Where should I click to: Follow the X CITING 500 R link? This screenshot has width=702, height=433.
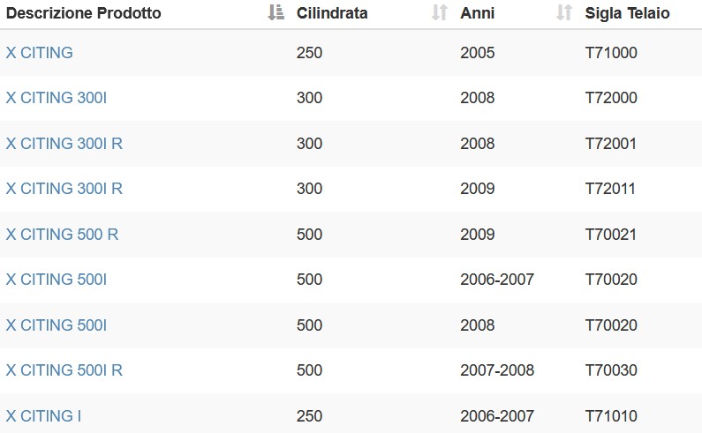pyautogui.click(x=62, y=235)
